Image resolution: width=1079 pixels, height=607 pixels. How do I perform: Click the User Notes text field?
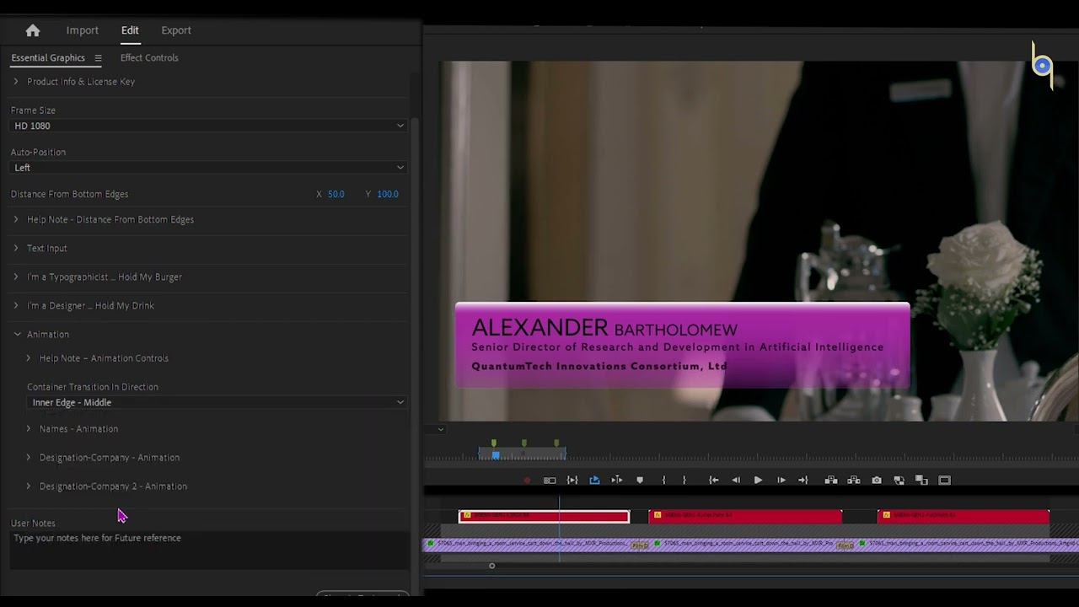[x=209, y=550]
